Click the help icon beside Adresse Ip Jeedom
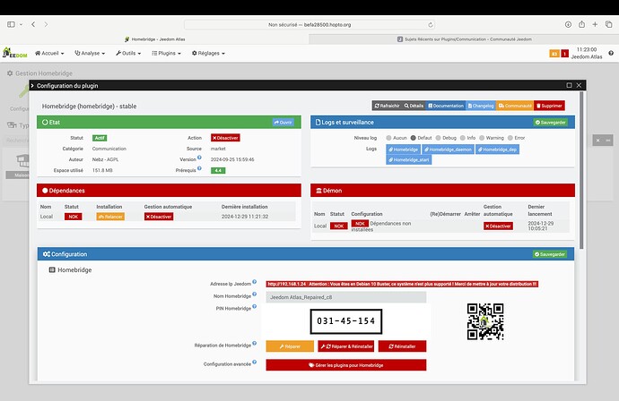Viewport: 619px width, 401px height. tap(254, 282)
